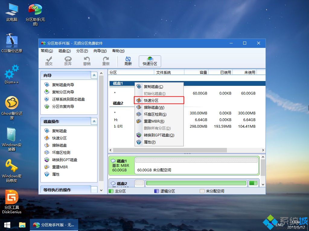The height and width of the screenshot is (231, 309).
Task: Click the 放弃 (Discard) toolbar icon
Action: [x=68, y=61]
